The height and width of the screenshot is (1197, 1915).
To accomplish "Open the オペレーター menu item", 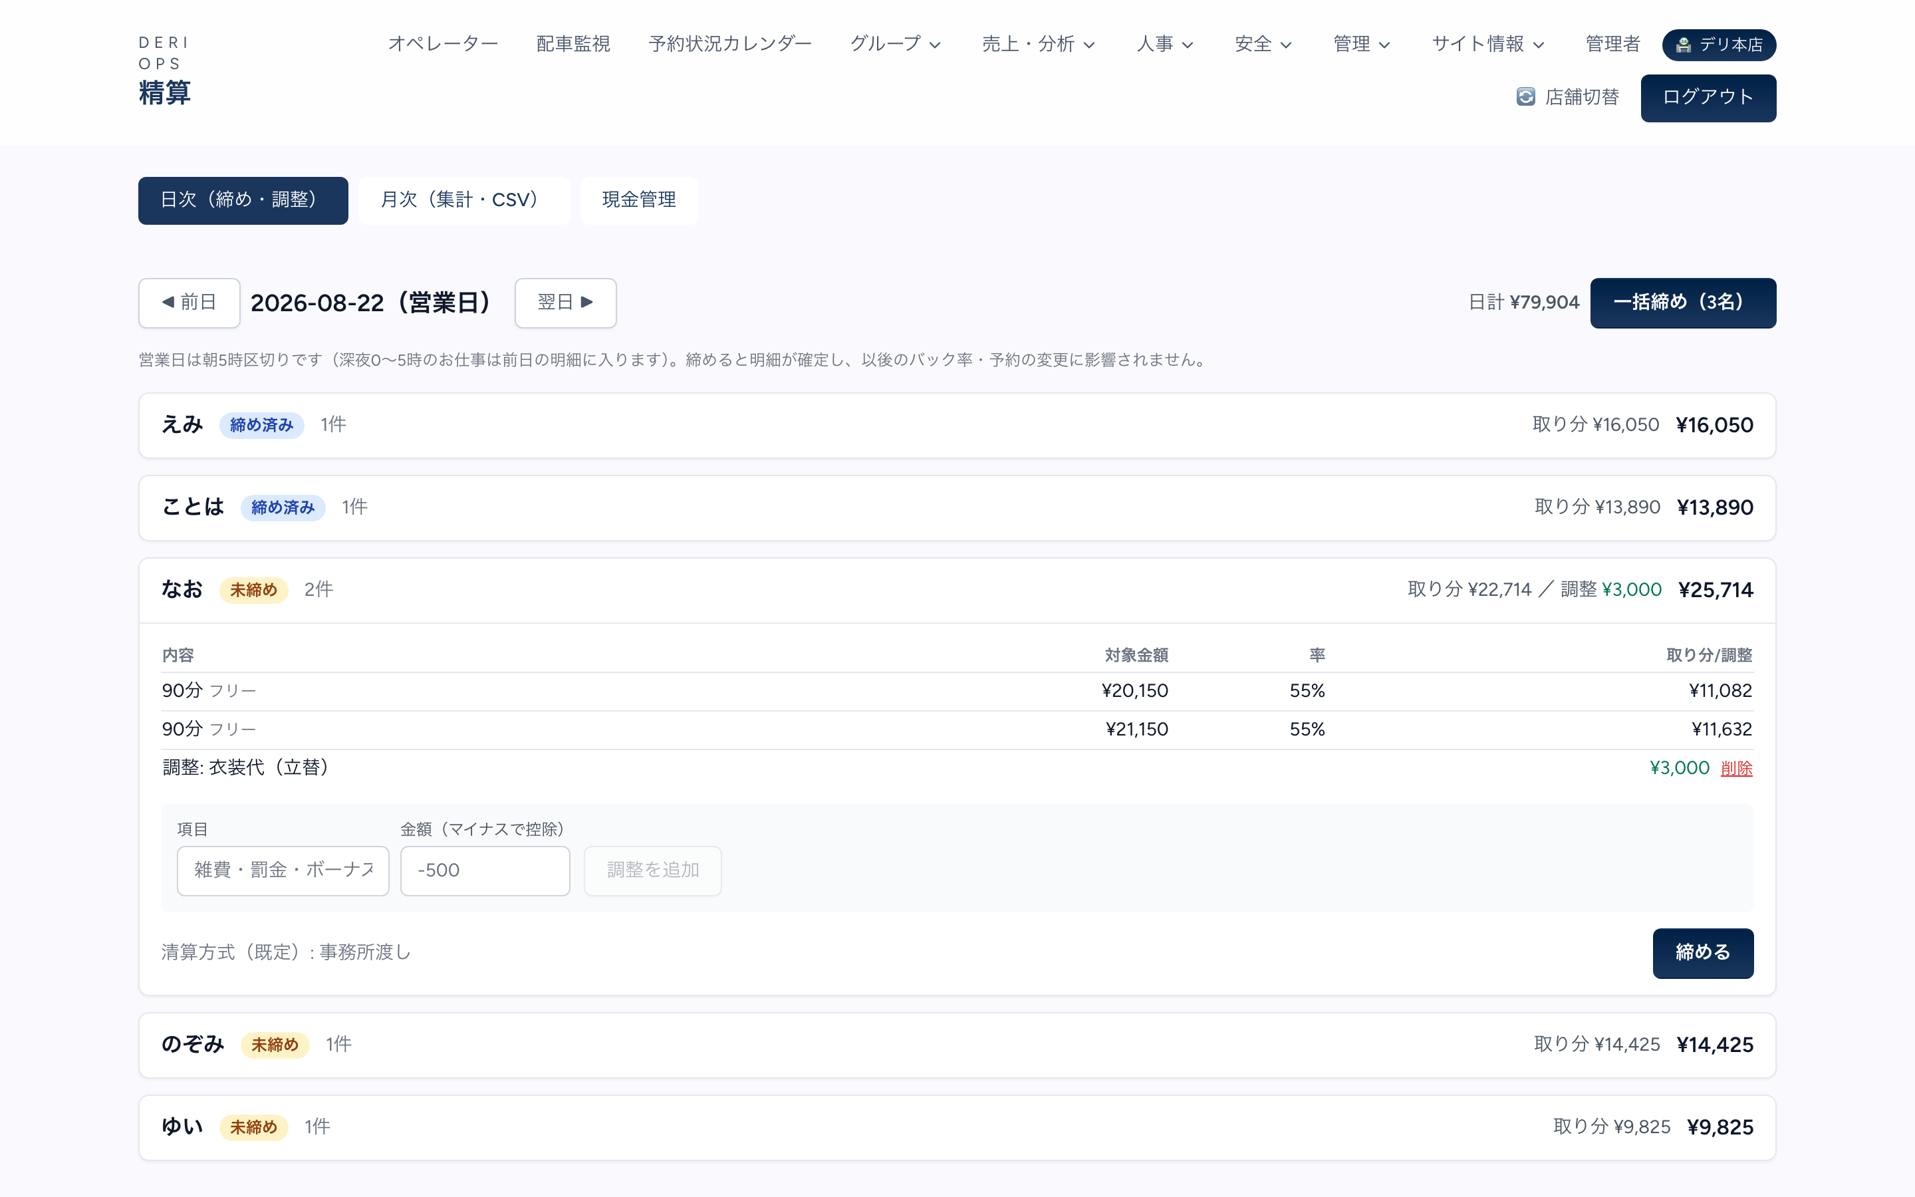I will point(443,43).
